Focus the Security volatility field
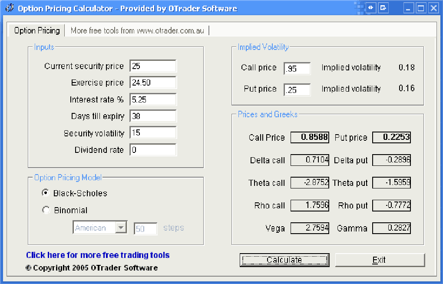Screen dimensions: 443x284 pos(153,132)
